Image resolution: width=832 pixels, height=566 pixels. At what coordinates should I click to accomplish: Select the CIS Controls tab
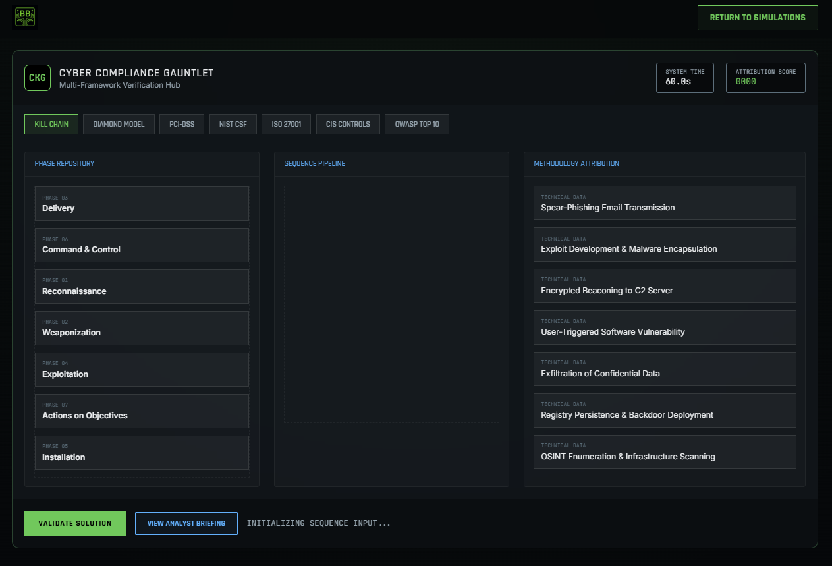(348, 124)
